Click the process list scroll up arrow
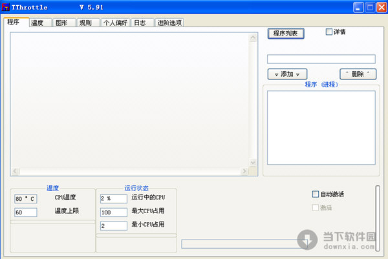 click(253, 37)
